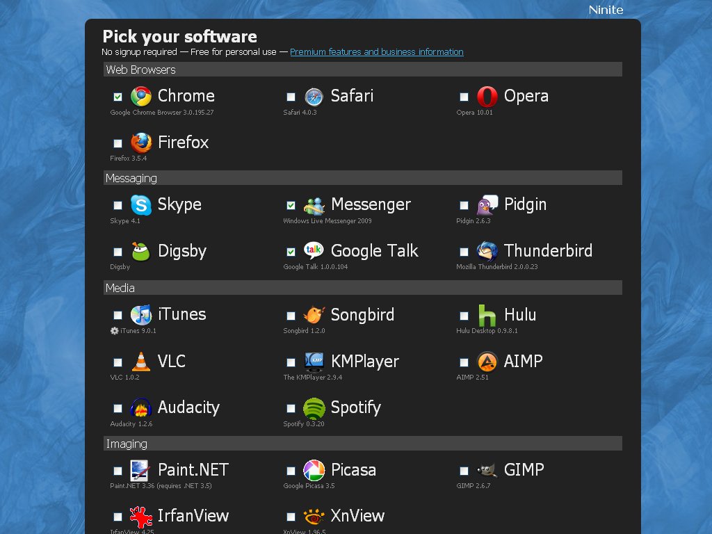Uncheck the Messenger checkbox

291,205
